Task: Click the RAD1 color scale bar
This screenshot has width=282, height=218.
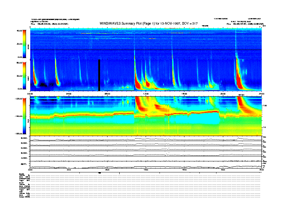Action: (x=24, y=76)
